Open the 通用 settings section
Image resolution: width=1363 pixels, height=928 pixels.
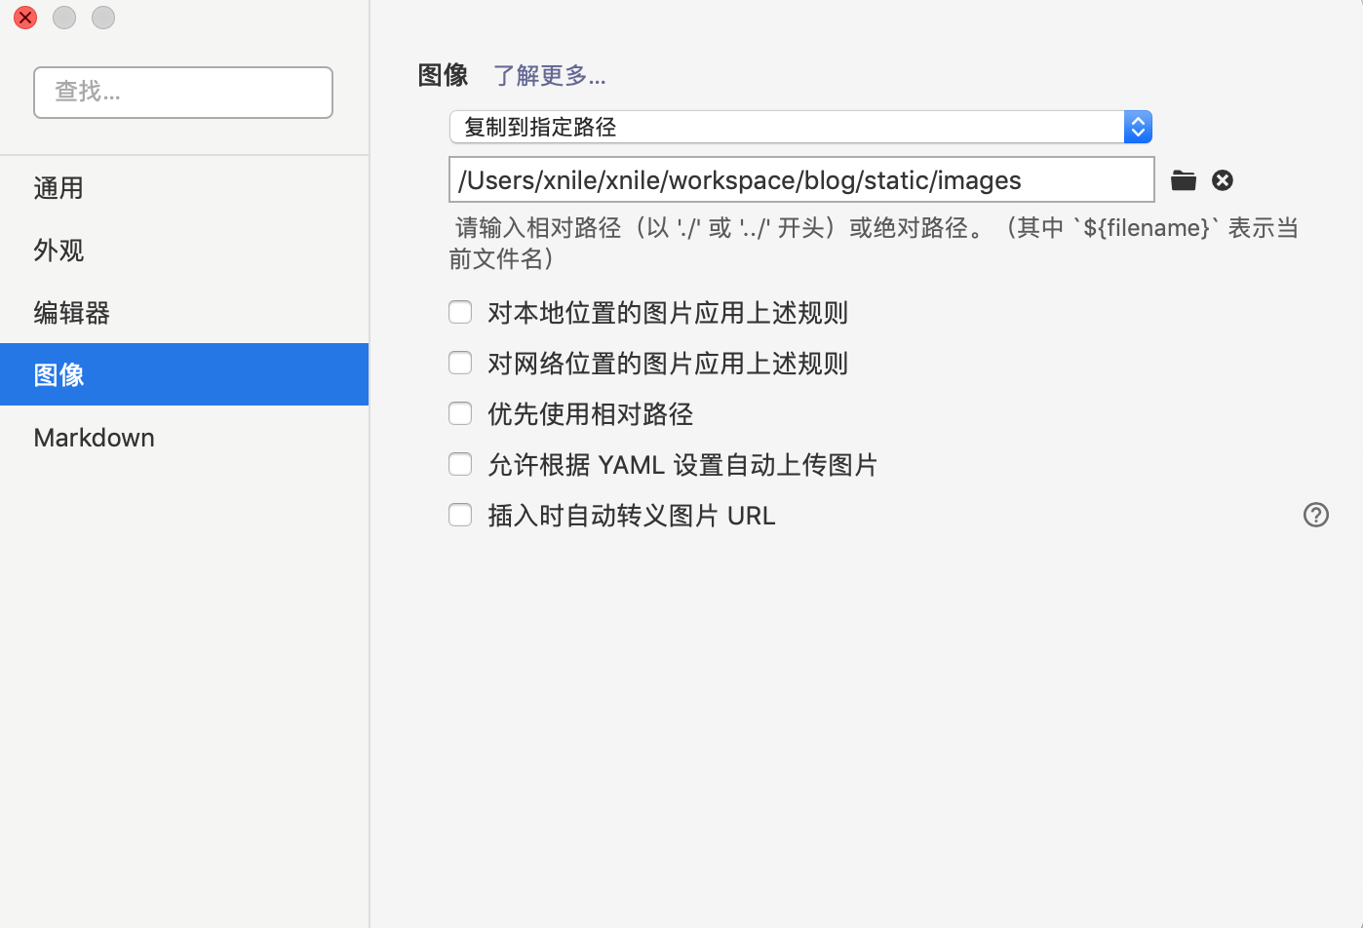click(58, 188)
